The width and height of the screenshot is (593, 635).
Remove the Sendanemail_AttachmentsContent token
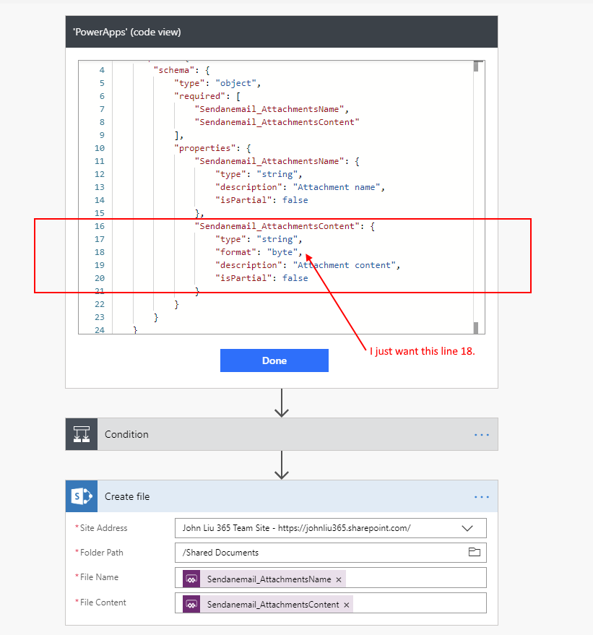point(346,605)
